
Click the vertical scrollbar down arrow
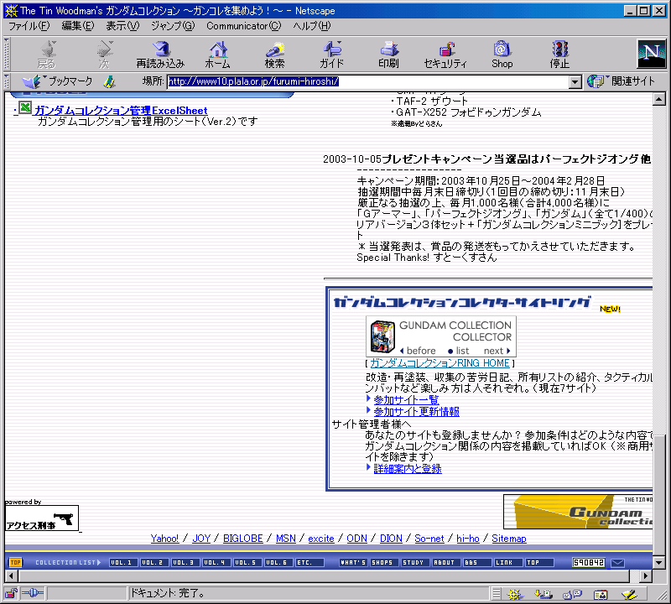tap(659, 563)
